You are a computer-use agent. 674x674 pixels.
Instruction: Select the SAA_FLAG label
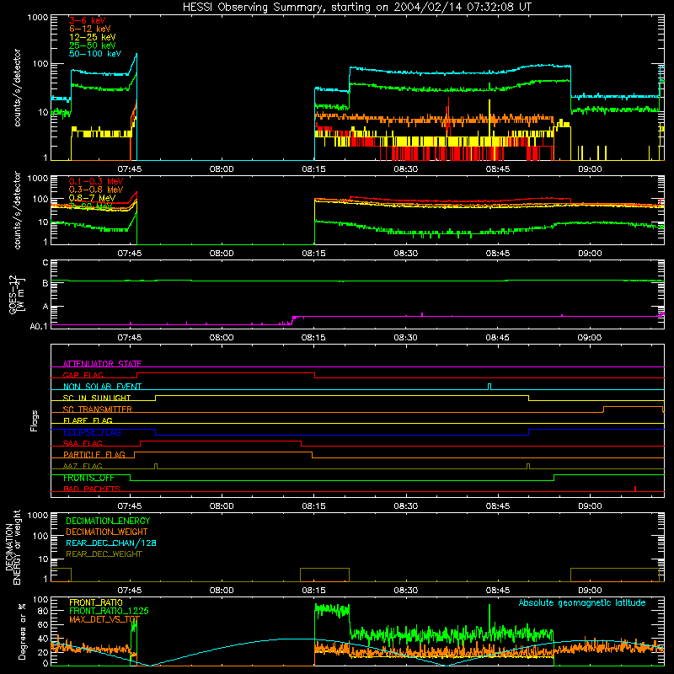click(x=83, y=443)
